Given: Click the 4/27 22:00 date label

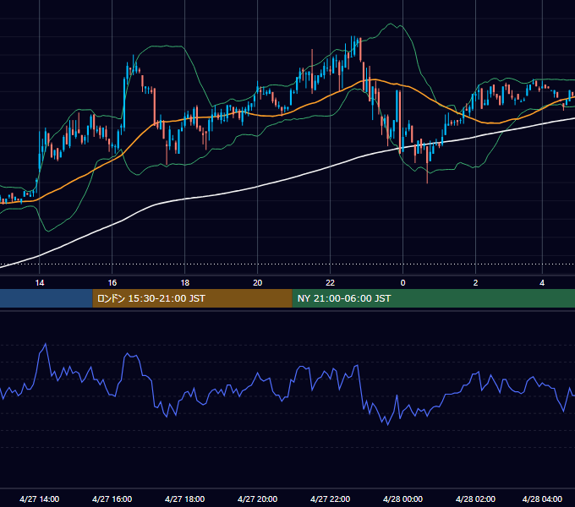Looking at the screenshot, I should click(x=330, y=499).
